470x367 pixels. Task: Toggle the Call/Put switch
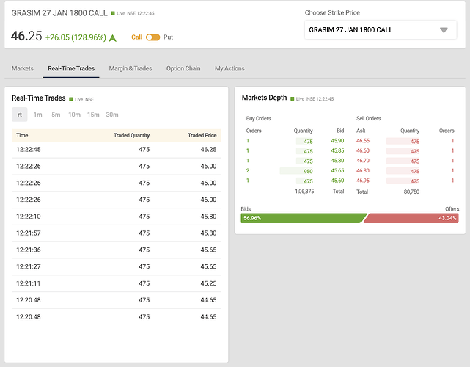[153, 37]
